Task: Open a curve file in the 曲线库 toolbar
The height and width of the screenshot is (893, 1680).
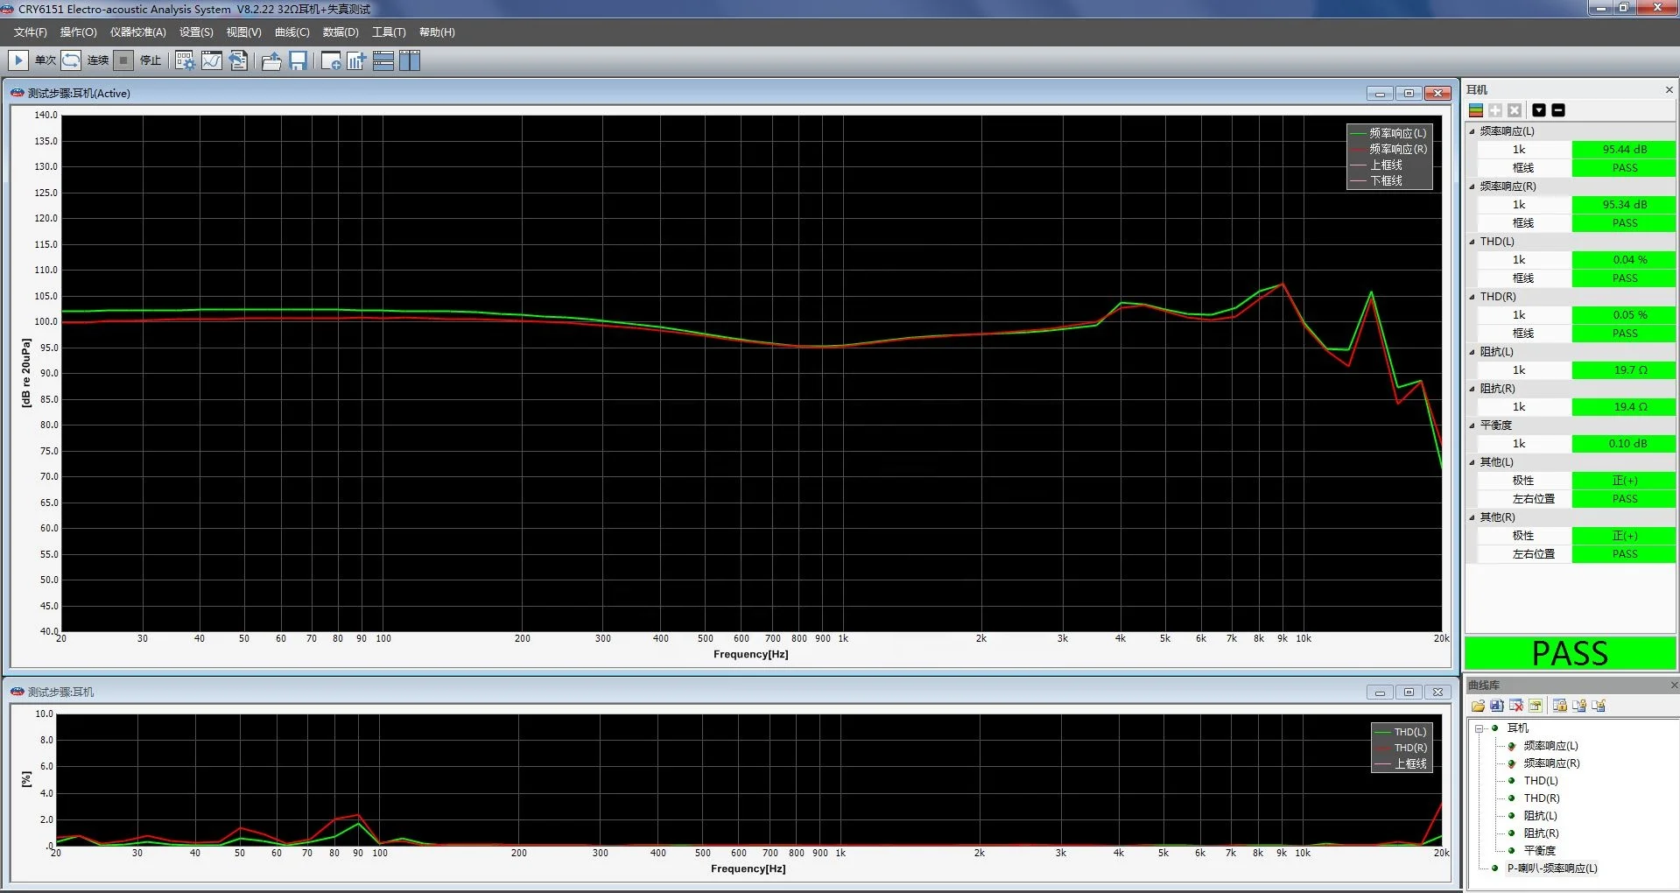Action: coord(1478,706)
